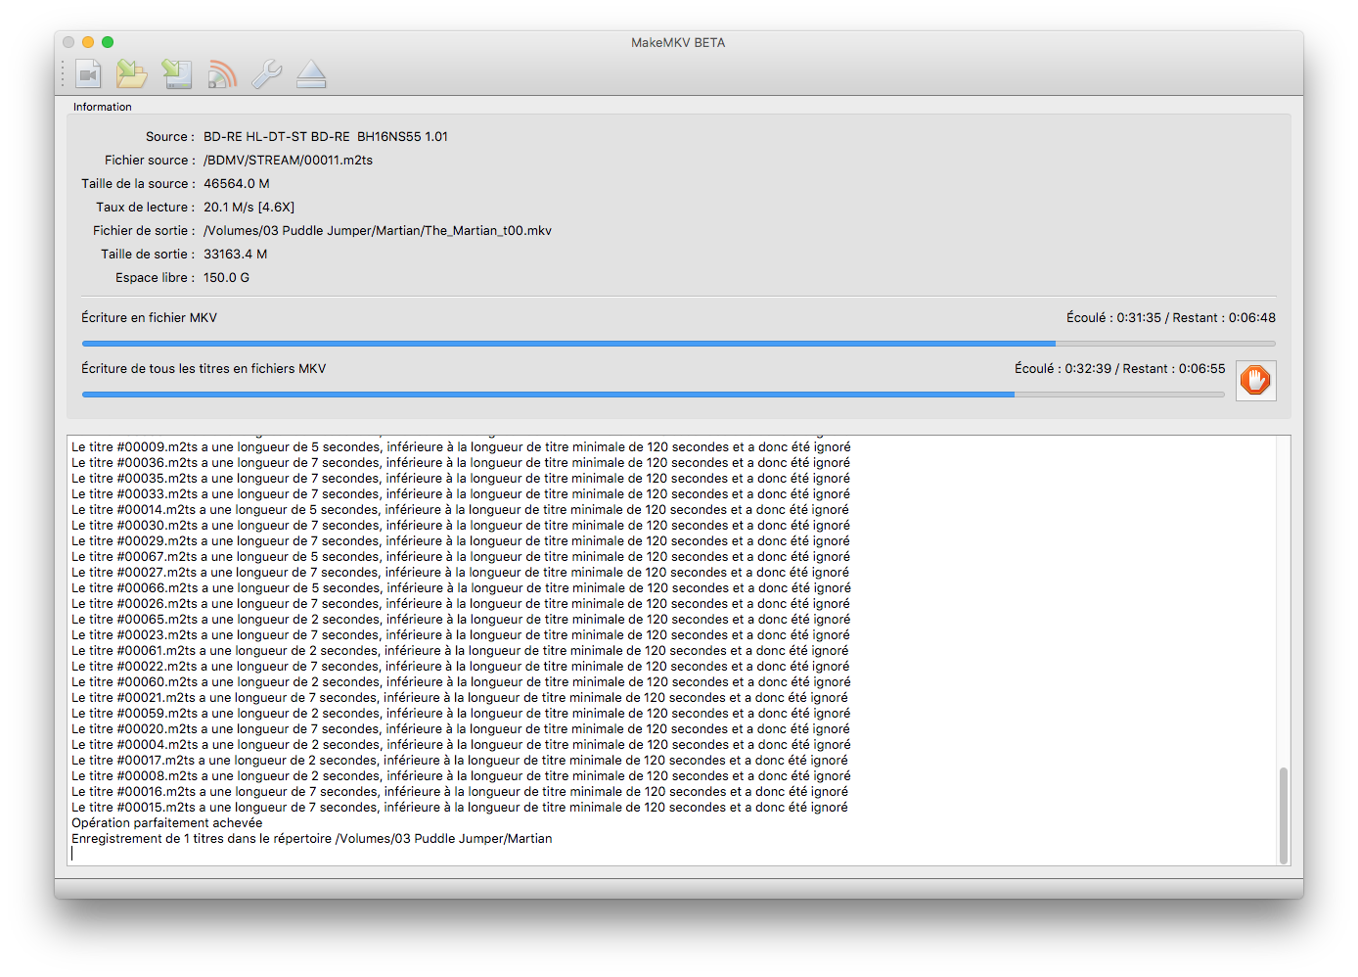
Task: Click the "Opération parfaitement achevée" log line
Action: (167, 823)
